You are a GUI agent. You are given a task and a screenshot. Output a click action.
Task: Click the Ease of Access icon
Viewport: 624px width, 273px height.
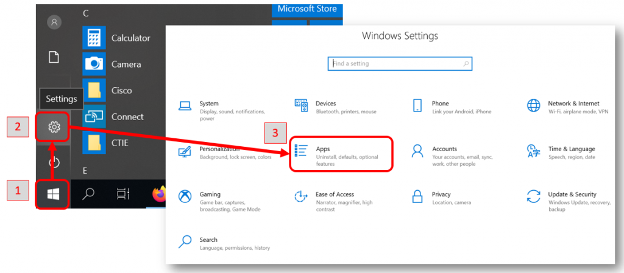tap(301, 197)
